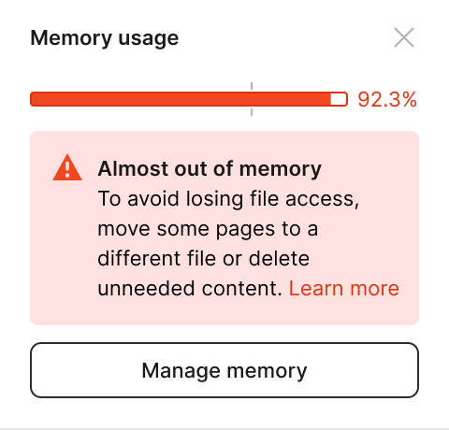449x430 pixels.
Task: Click the Memory usage title
Action: 105,38
